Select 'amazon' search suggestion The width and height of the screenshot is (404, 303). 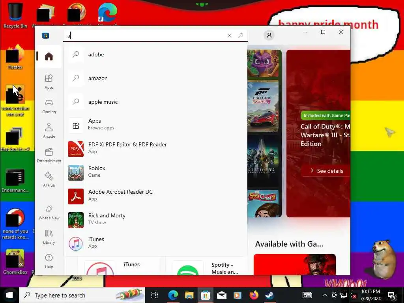(155, 78)
